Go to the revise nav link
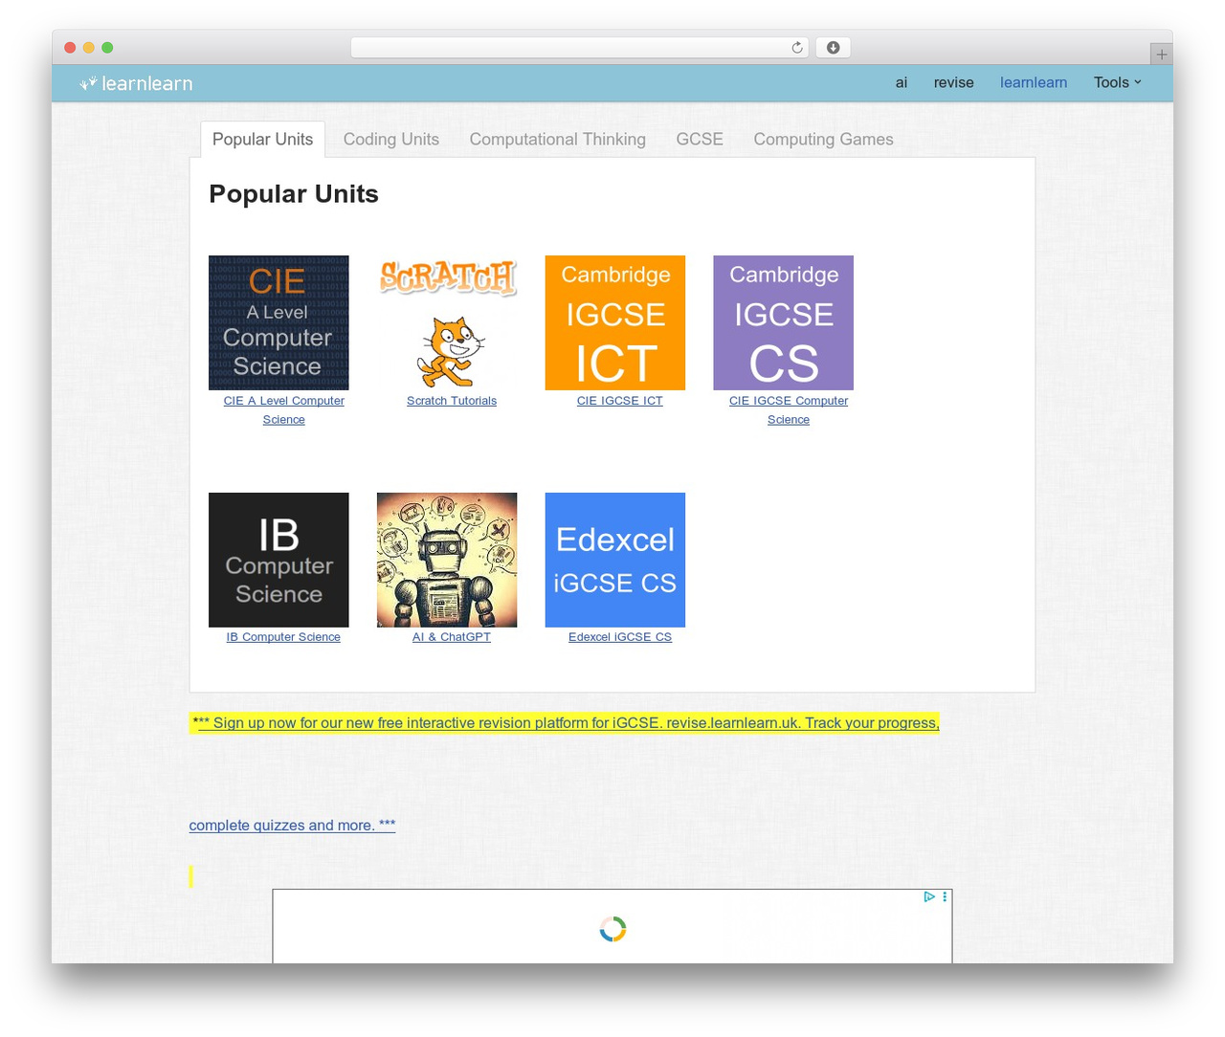1225x1037 pixels. 954,82
